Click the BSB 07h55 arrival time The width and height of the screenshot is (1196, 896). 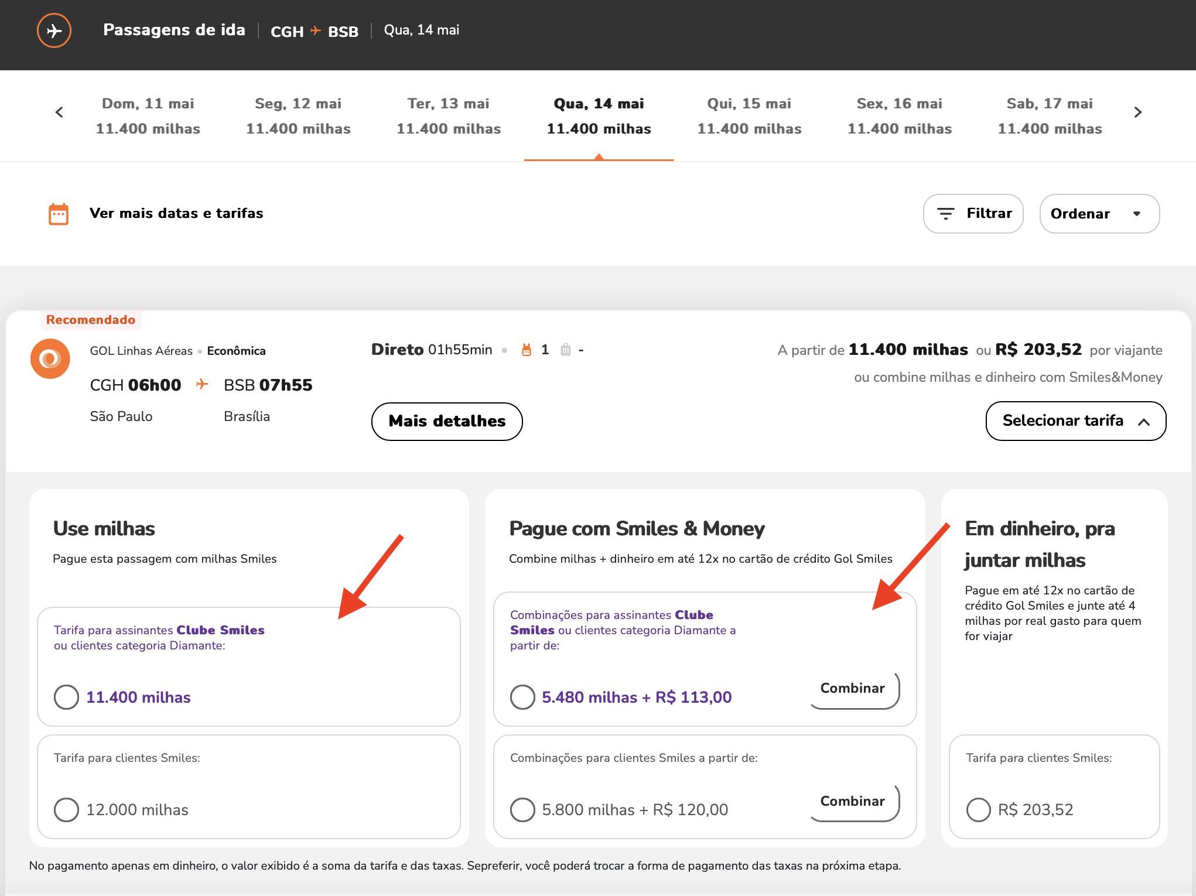click(x=268, y=385)
